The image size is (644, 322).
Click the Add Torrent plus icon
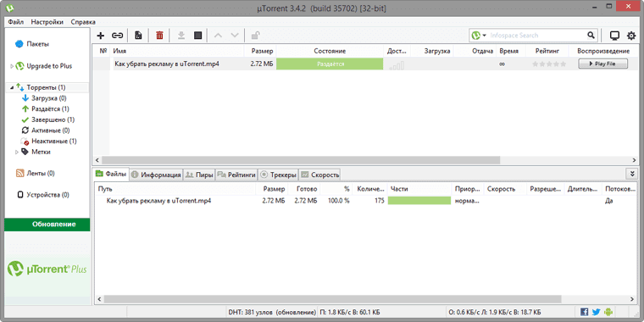[100, 36]
